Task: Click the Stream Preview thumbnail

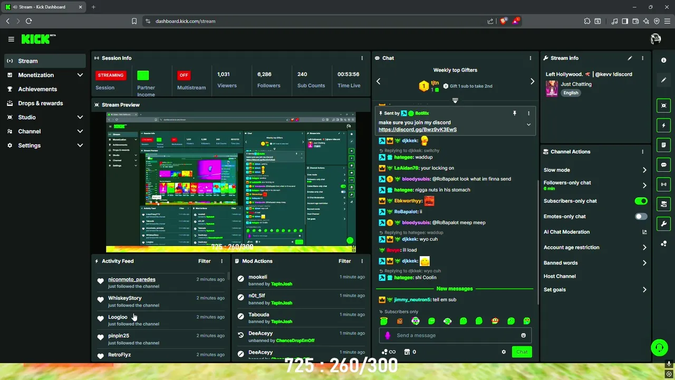Action: [x=231, y=182]
